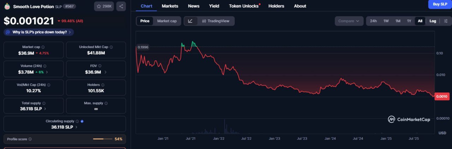Switch chart to Market cap view
This screenshot has height=149, width=452.
tap(167, 21)
